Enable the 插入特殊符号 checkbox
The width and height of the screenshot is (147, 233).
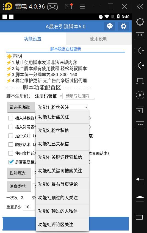tap(11, 118)
